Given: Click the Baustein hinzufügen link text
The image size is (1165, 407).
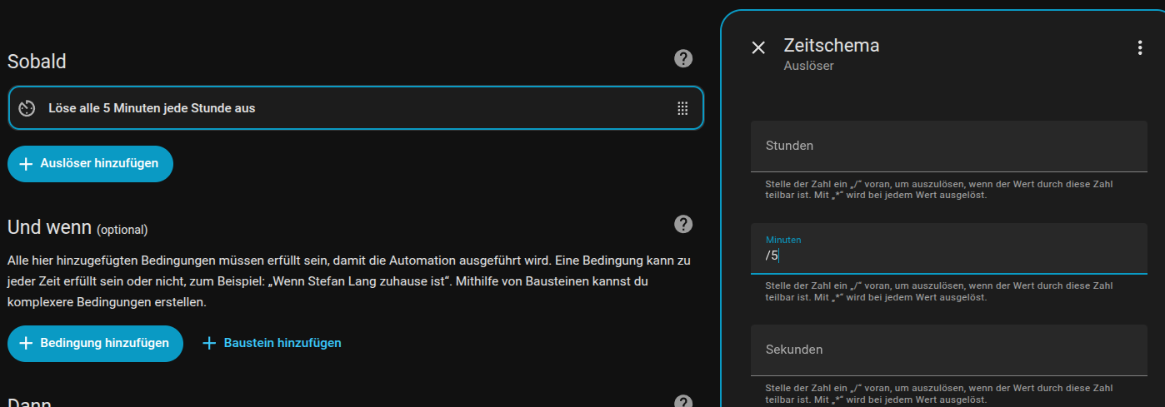Looking at the screenshot, I should click(x=282, y=343).
